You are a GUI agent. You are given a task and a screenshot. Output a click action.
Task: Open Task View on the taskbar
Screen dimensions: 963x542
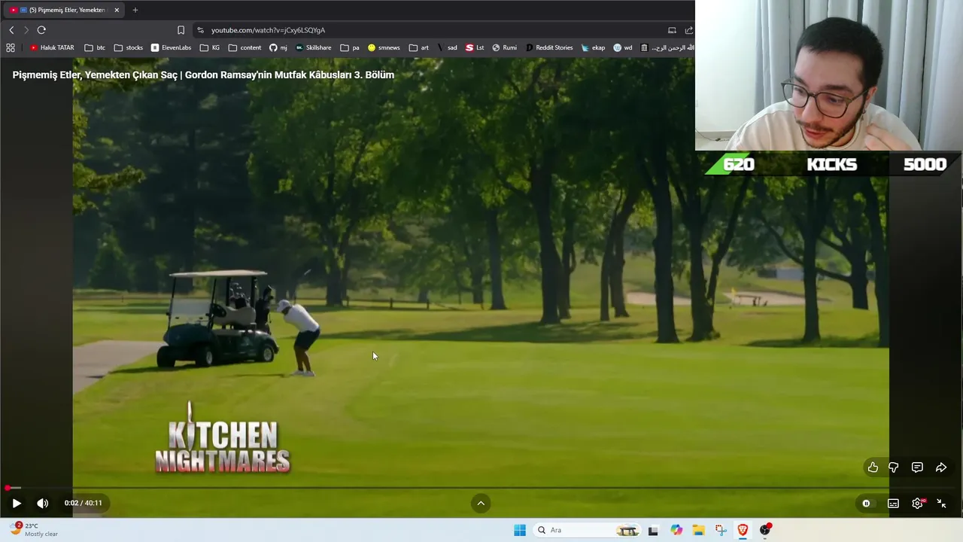tap(653, 530)
